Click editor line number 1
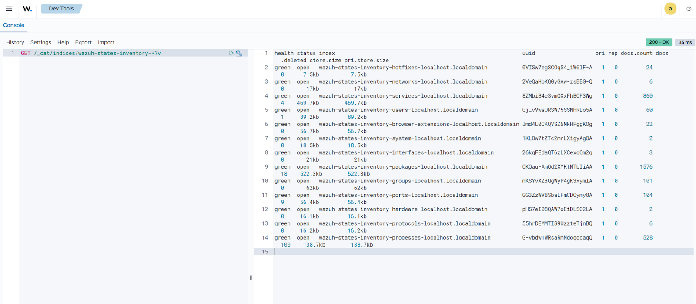 (x=13, y=53)
